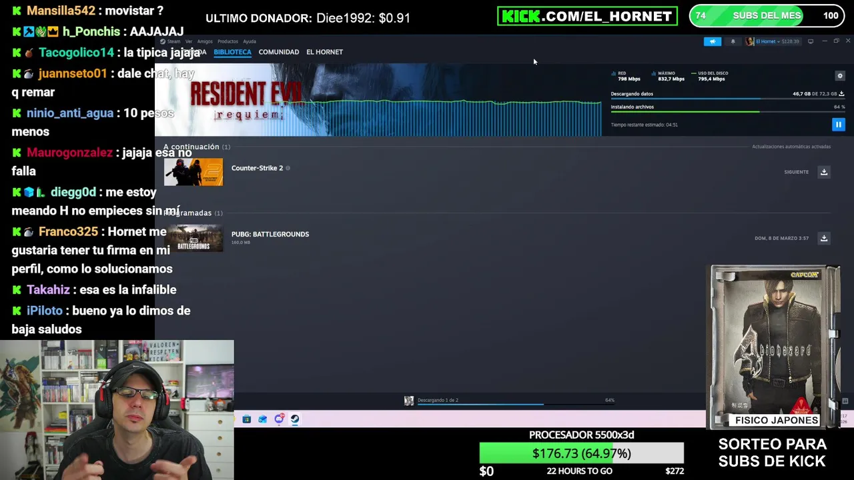This screenshot has height=480, width=854.
Task: Open Microsoft Store icon in the taskbar
Action: tap(246, 419)
